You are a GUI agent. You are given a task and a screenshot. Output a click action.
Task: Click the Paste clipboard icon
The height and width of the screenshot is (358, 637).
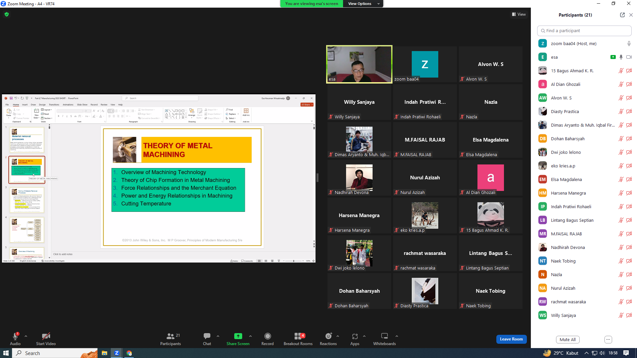coord(9,111)
